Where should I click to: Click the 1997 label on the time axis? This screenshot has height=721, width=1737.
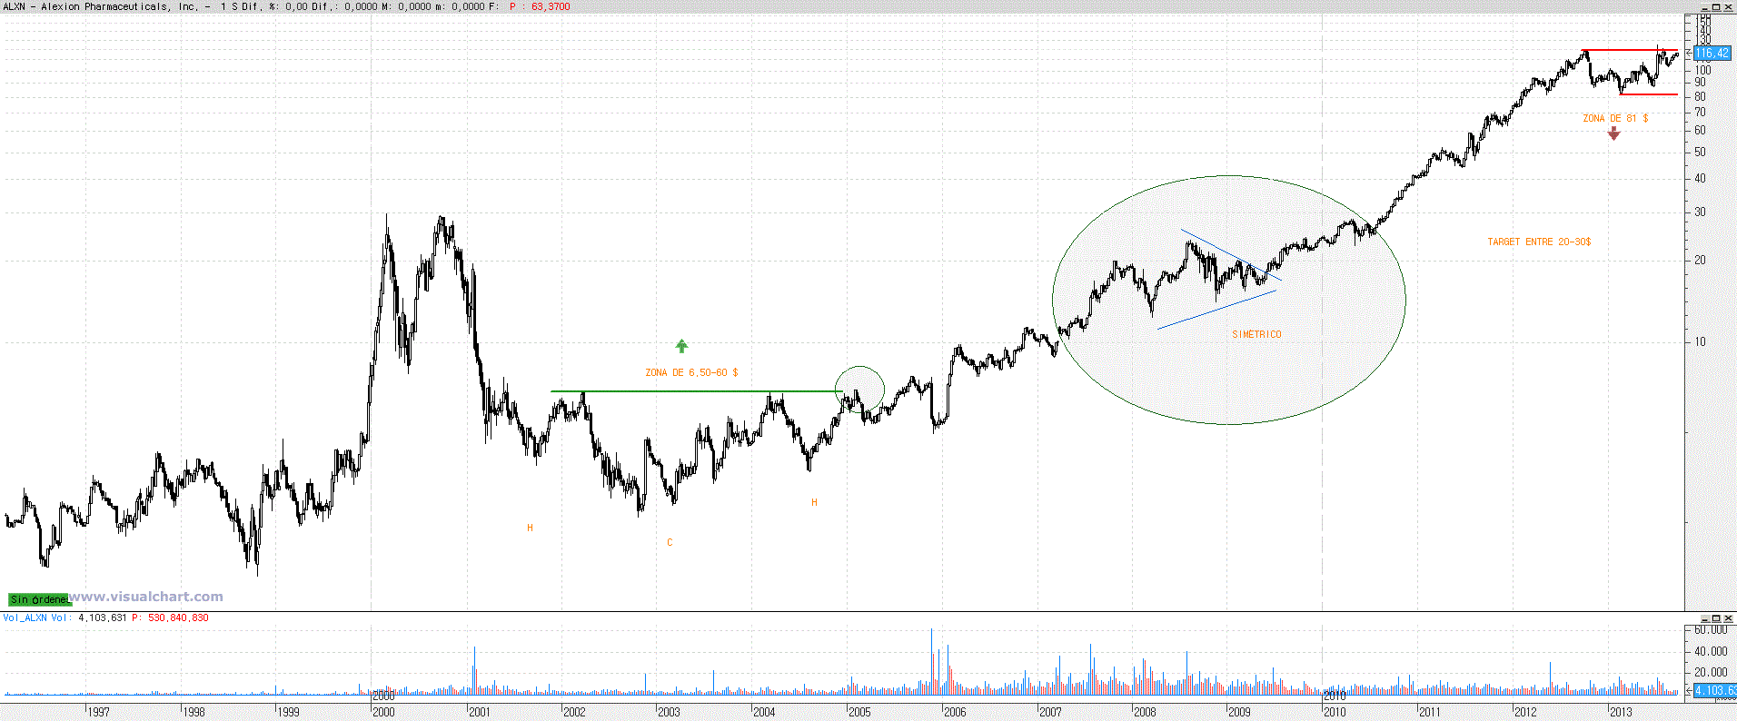[x=98, y=712]
